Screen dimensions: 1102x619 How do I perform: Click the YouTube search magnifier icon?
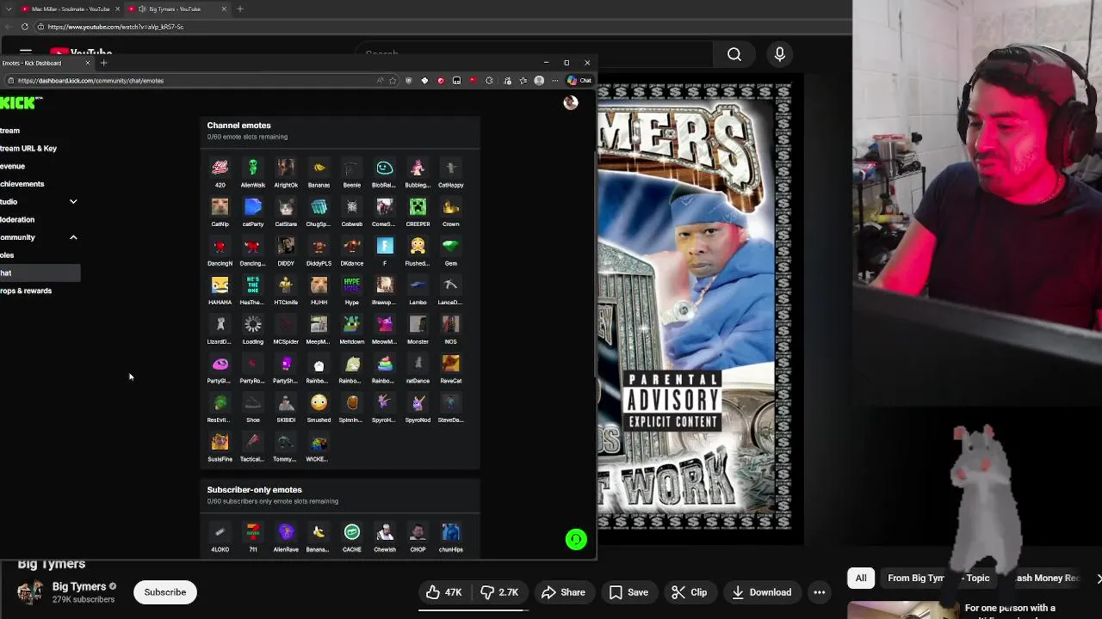pos(734,54)
